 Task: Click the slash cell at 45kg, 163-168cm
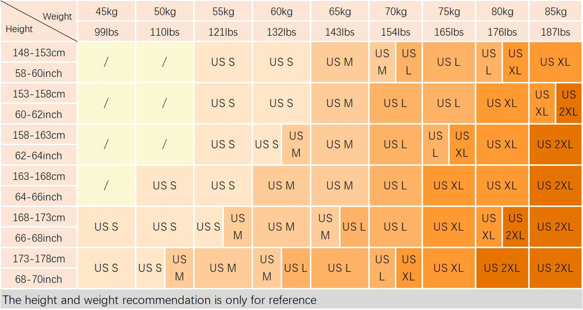click(x=106, y=185)
